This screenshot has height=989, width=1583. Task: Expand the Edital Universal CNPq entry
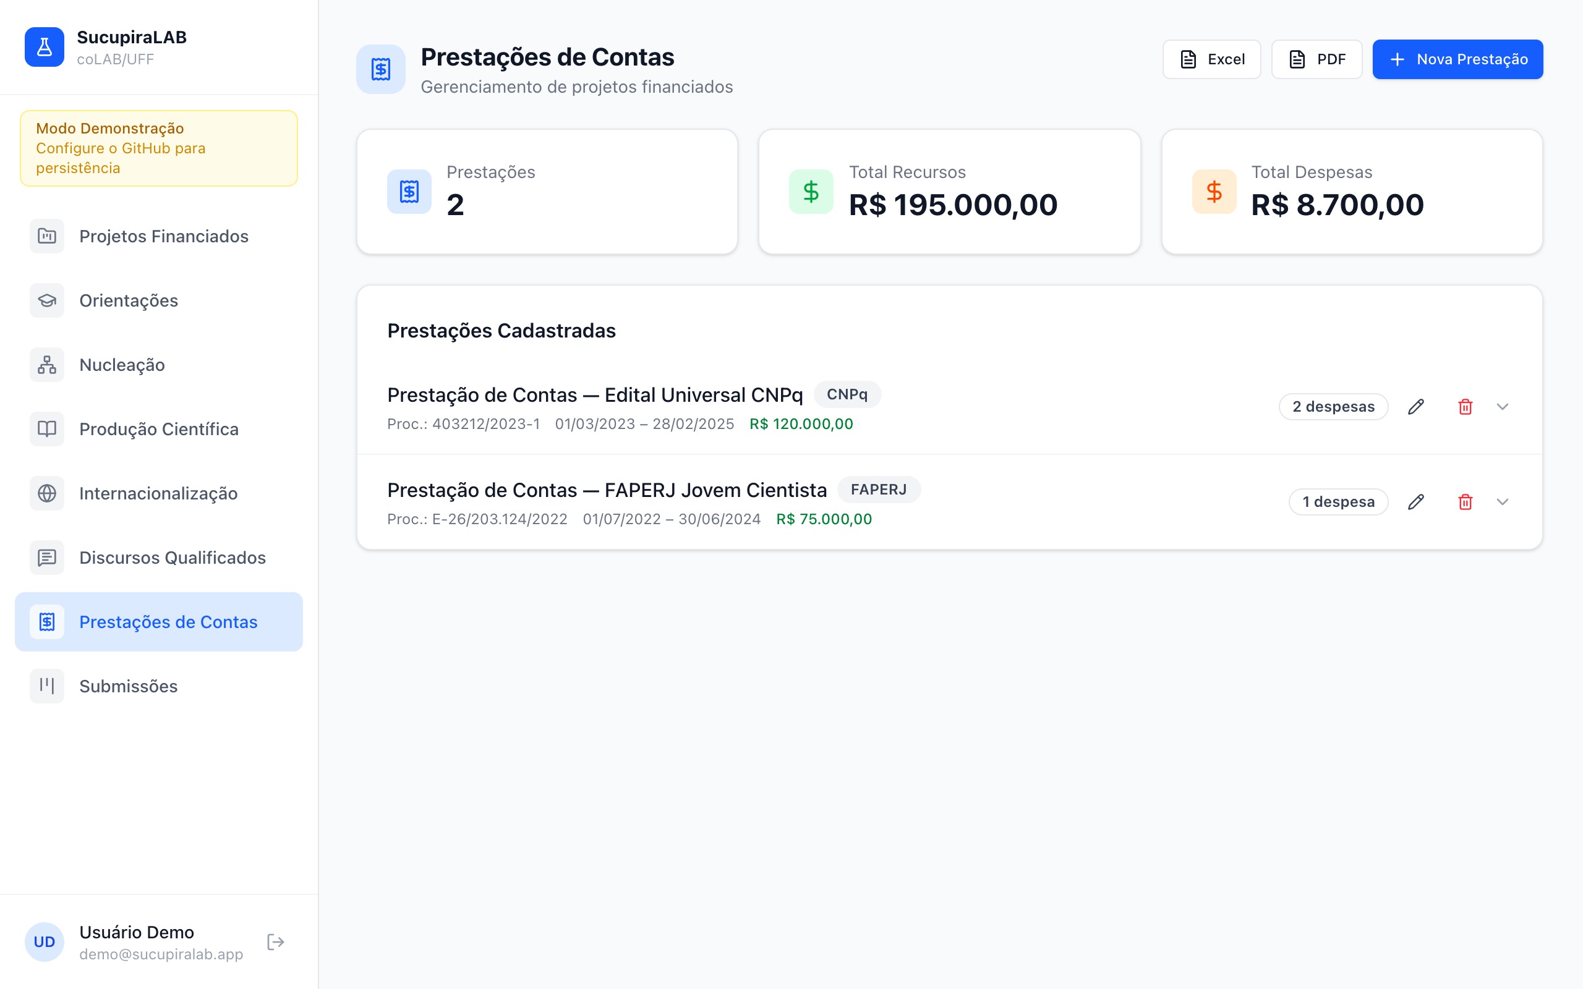coord(1503,406)
